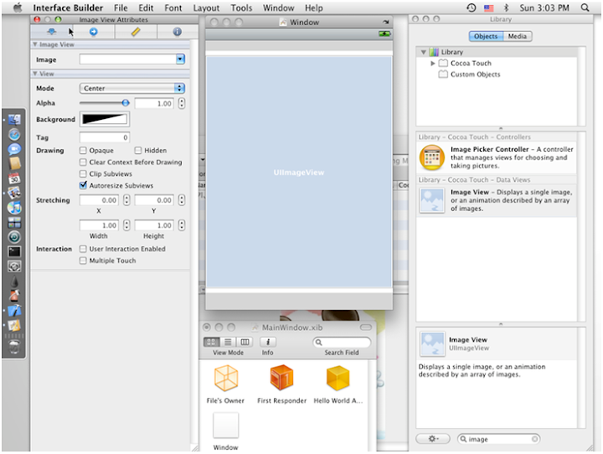Switch MainWindow.xib to icon view mode
Viewport: 603px width, 454px height.
[x=211, y=342]
